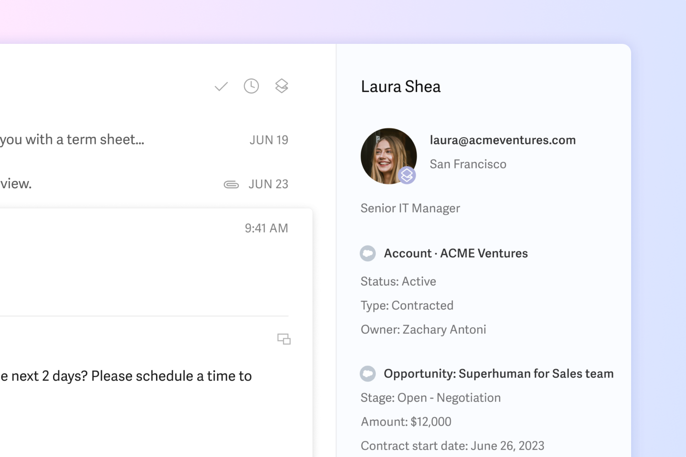
Task: Click the 9:41 AM timestamp
Action: click(x=266, y=228)
